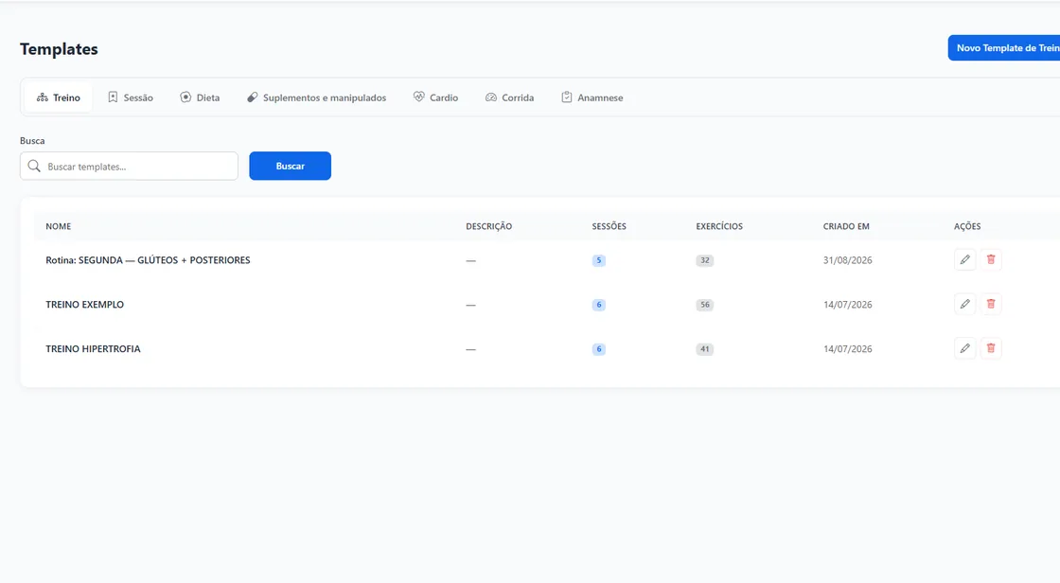Edit the Rotina: SEGUNDA template with pencil icon
The height and width of the screenshot is (583, 1060).
coord(964,259)
